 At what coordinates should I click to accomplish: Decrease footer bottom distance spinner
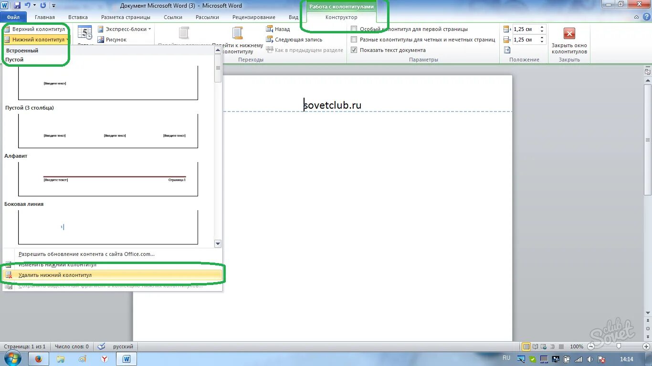542,41
